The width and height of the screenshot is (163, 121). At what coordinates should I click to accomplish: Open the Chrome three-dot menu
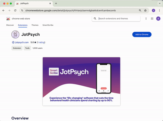pyautogui.click(x=159, y=10)
